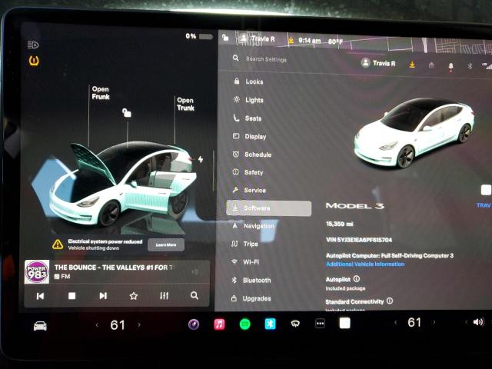Tap the white square app icon in the dock
The image size is (492, 369).
345,323
